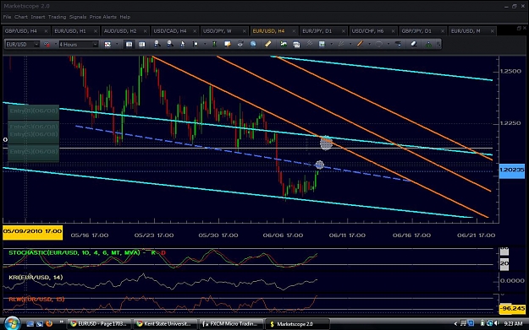Open the File menu
The width and height of the screenshot is (529, 330).
tap(7, 17)
